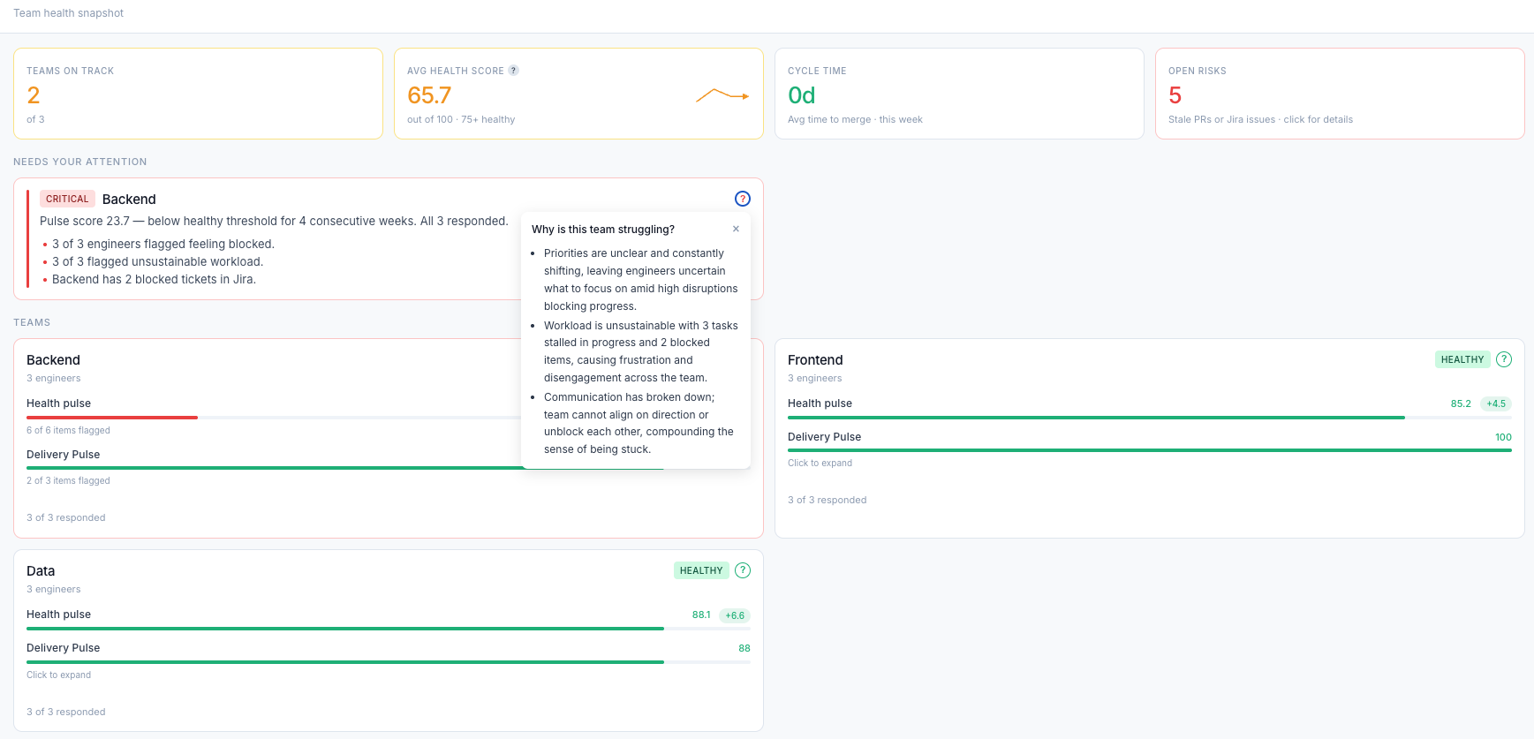Screen dimensions: 1534x739
Task: Click the Data health value 88.1
Action: coord(701,615)
